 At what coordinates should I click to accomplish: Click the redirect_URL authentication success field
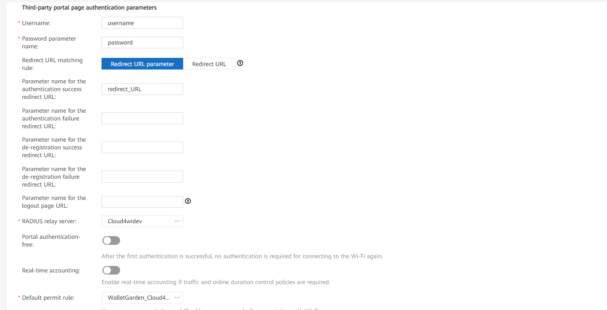pyautogui.click(x=142, y=89)
